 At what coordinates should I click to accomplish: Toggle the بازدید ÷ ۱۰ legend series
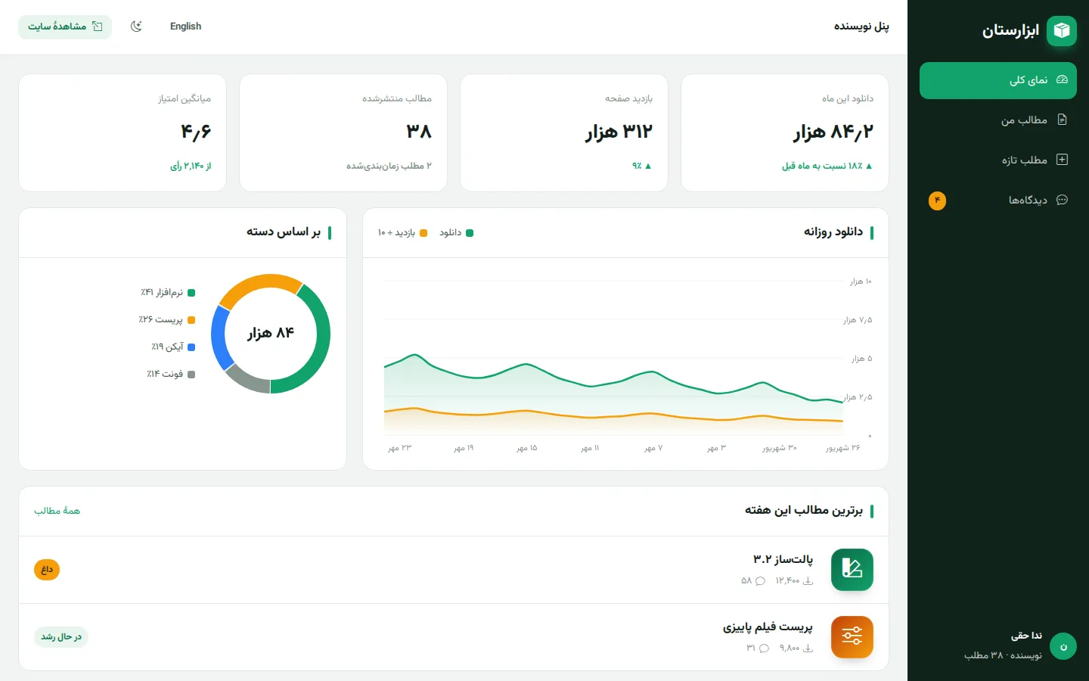[402, 233]
